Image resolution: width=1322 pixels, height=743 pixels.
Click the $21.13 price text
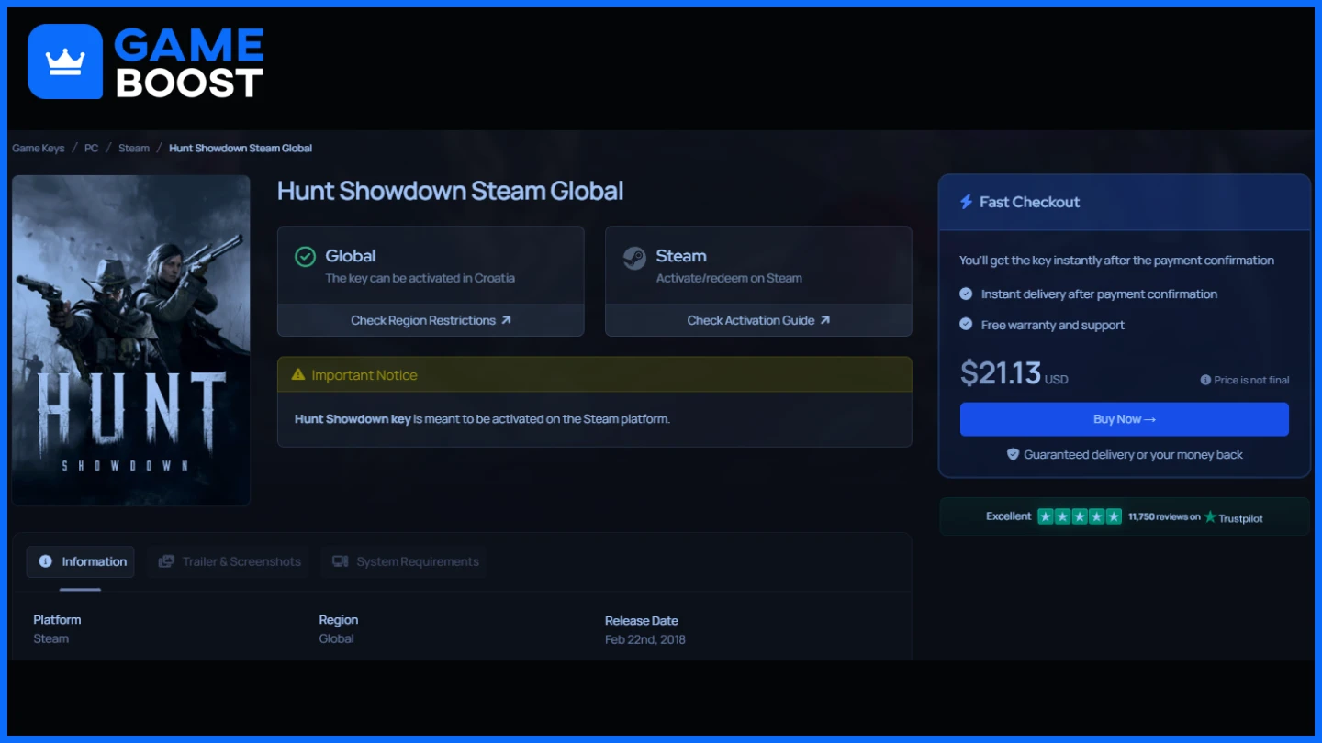coord(1001,373)
